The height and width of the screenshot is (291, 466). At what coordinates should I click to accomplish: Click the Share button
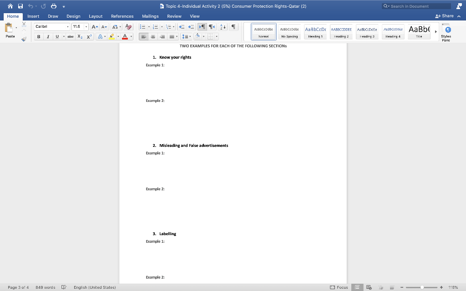coord(444,16)
